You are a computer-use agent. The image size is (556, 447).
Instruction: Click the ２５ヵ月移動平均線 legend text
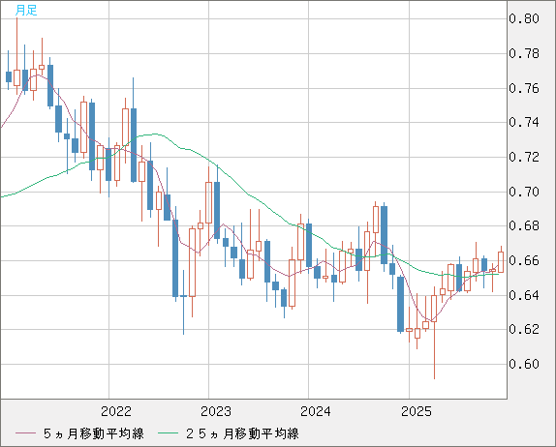click(242, 433)
